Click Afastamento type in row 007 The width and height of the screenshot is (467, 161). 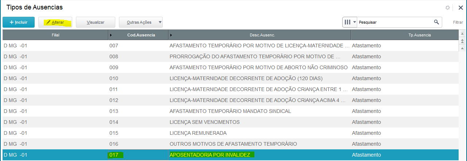404,46
